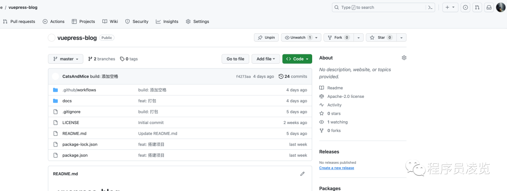Click the .github/workflows folder icon
The image size is (507, 191).
click(x=55, y=90)
